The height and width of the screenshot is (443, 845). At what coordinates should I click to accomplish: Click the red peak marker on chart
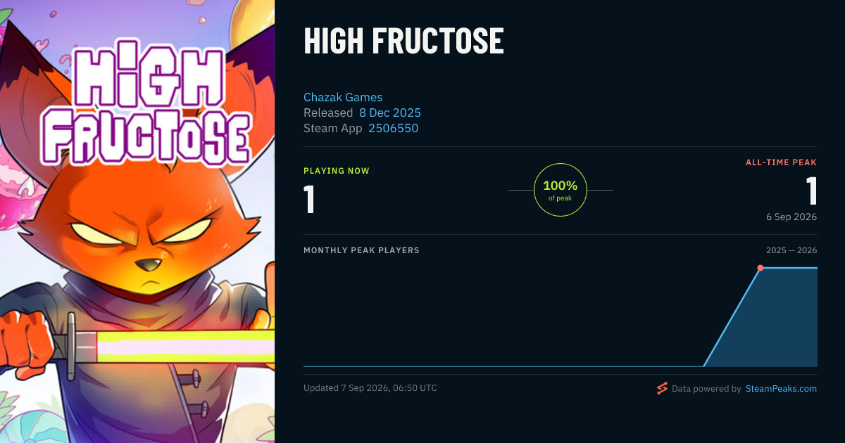click(760, 268)
